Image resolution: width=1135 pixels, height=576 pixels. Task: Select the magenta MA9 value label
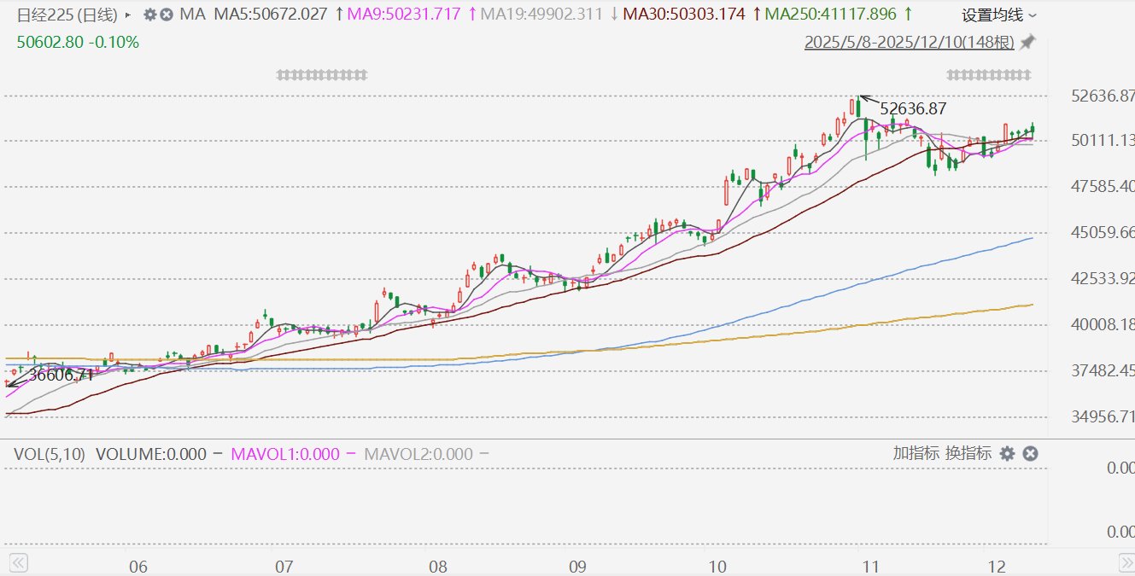click(404, 15)
